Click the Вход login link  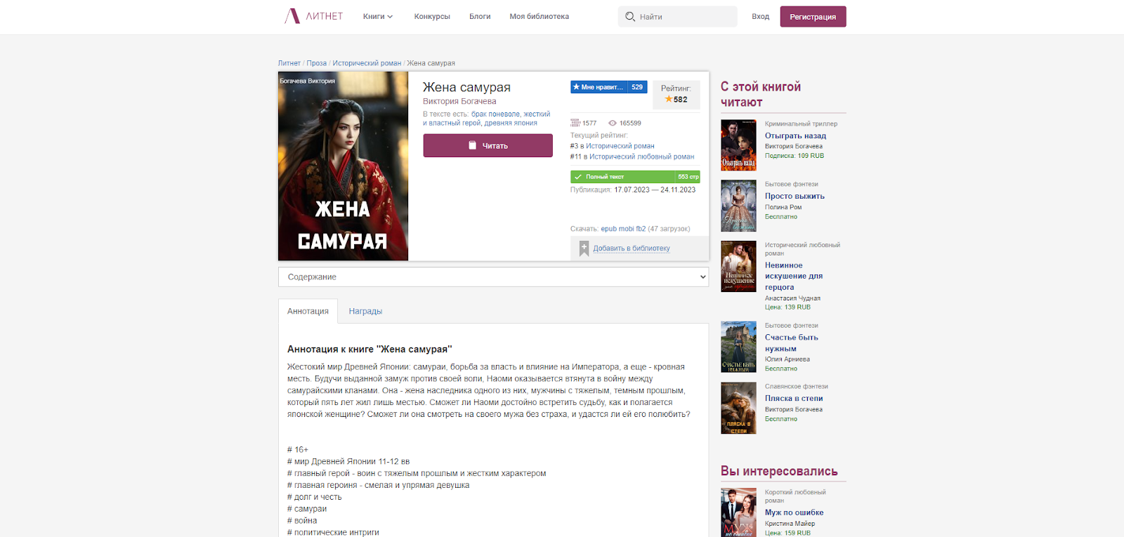tap(760, 16)
